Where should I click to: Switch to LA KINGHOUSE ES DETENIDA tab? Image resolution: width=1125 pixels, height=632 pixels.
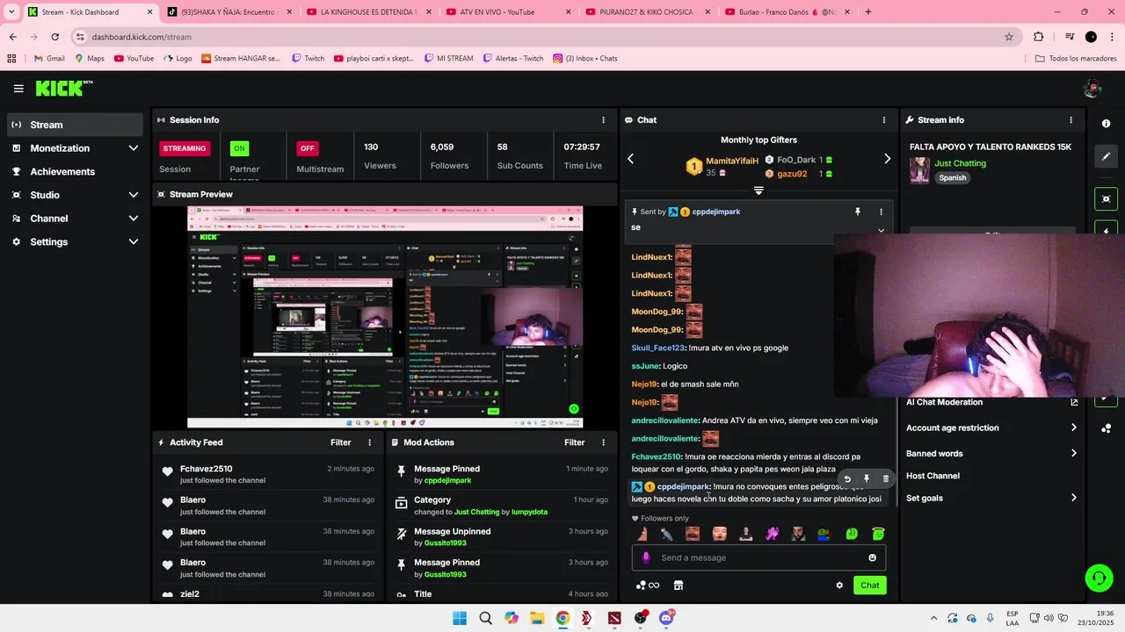(369, 12)
